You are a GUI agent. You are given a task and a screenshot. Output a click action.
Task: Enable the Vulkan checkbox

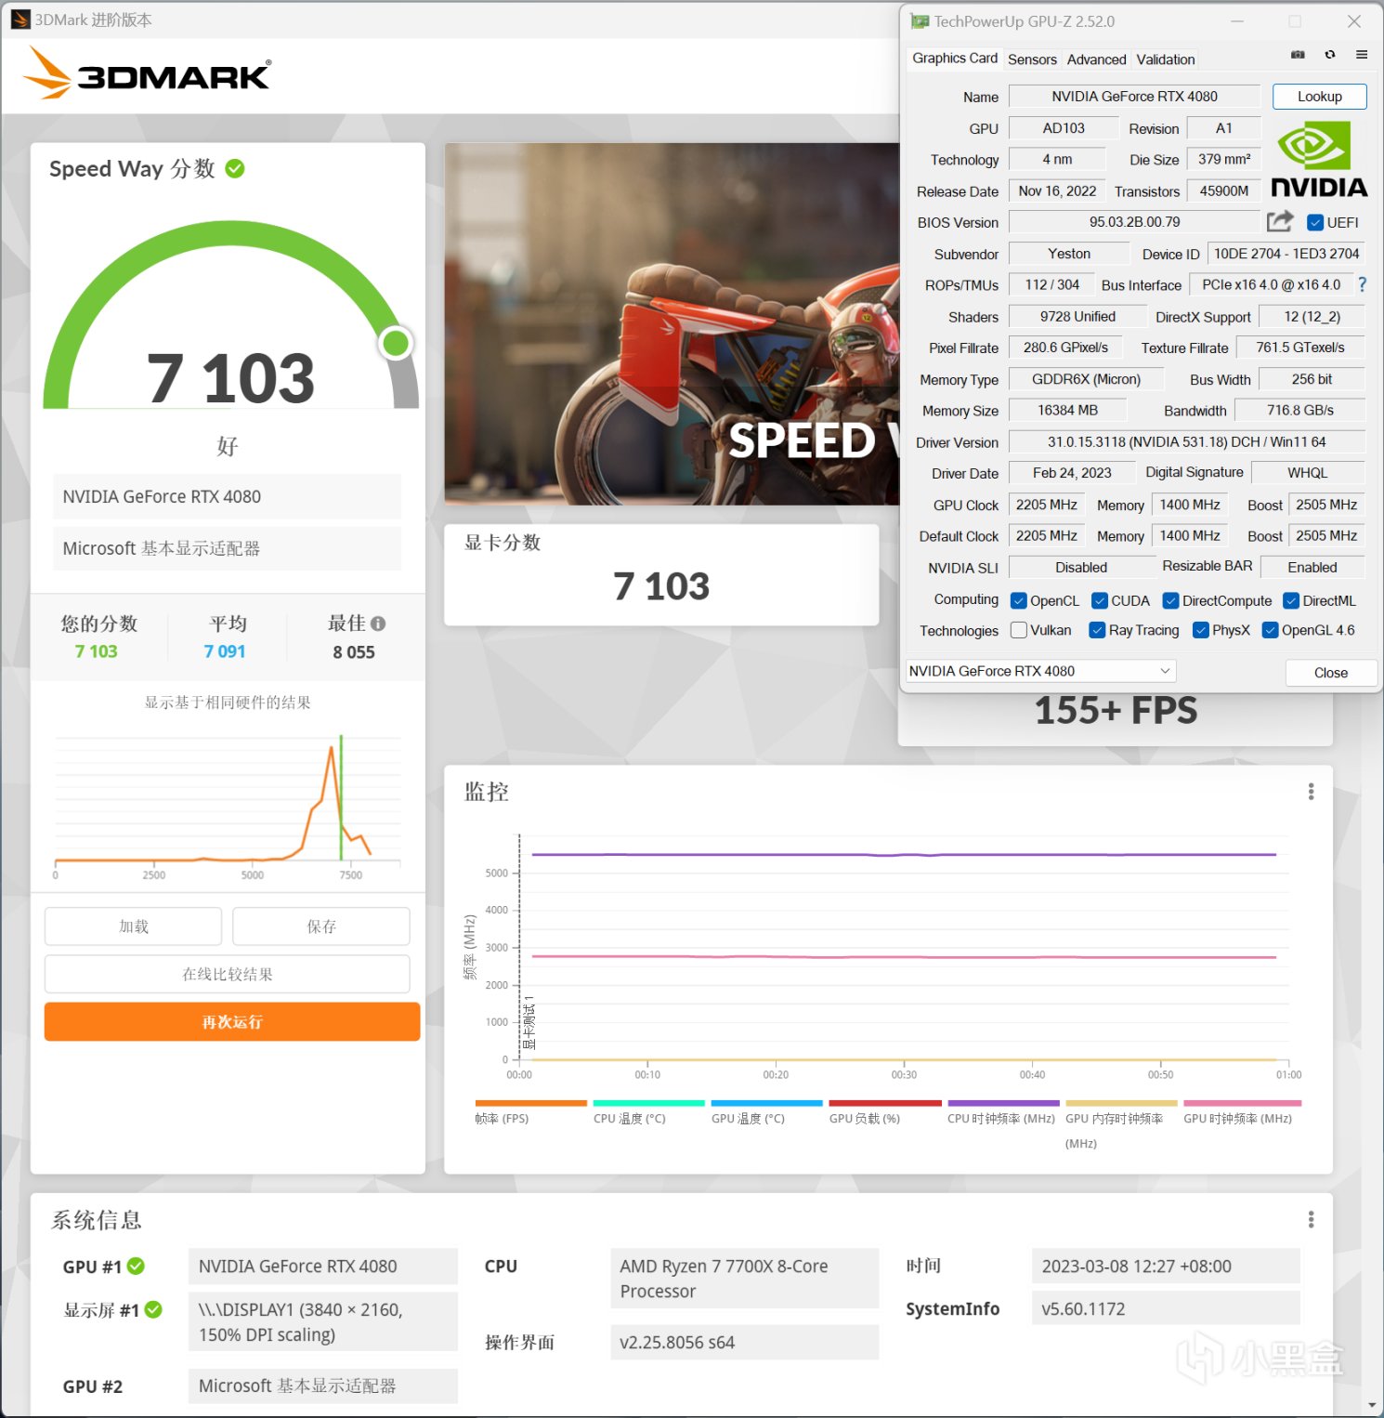pos(1019,630)
